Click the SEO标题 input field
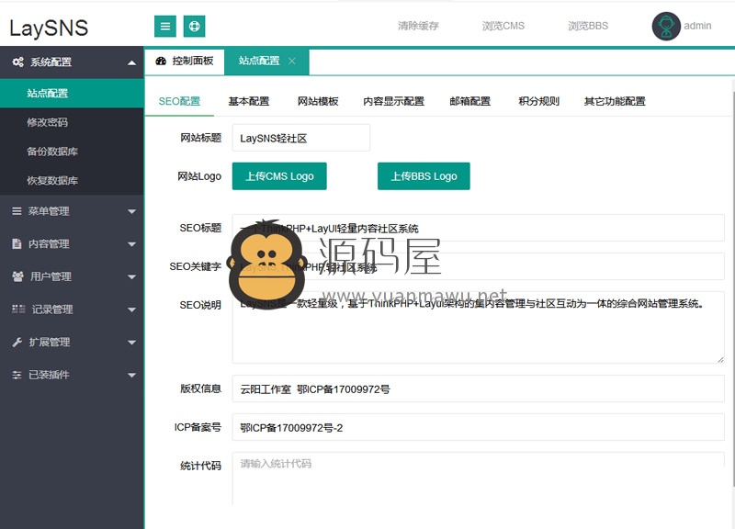The height and width of the screenshot is (529, 735). tap(478, 228)
